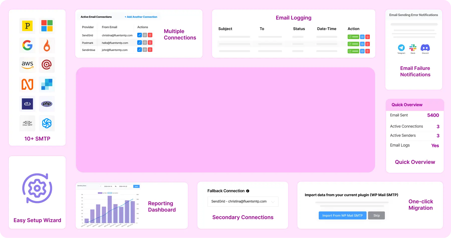451x238 pixels.
Task: Click the Discord notification icon
Action: pos(425,48)
